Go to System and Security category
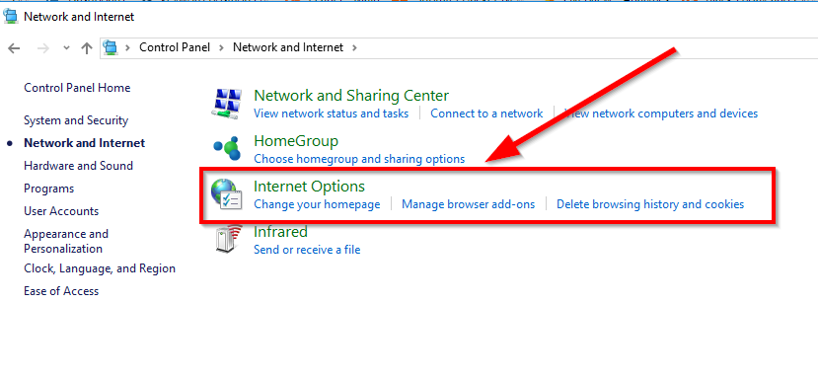Image resolution: width=818 pixels, height=379 pixels. click(76, 120)
